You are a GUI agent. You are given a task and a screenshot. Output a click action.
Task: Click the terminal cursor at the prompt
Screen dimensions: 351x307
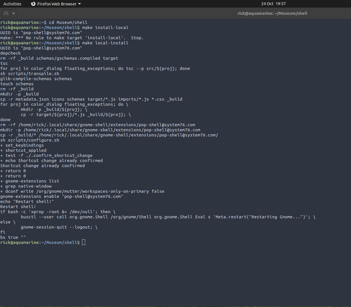point(83,242)
